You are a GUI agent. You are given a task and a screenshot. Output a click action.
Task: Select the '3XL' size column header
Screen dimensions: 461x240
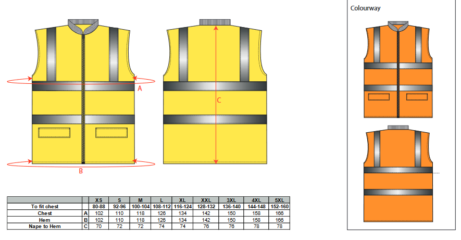click(x=231, y=200)
